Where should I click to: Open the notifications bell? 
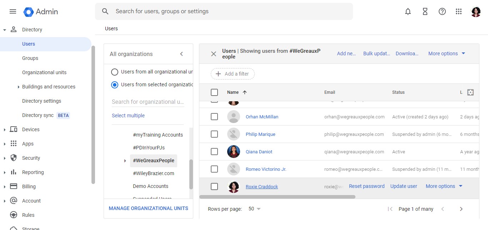(x=408, y=11)
